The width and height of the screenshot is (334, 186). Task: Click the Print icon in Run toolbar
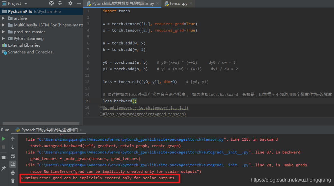[x=13, y=172]
